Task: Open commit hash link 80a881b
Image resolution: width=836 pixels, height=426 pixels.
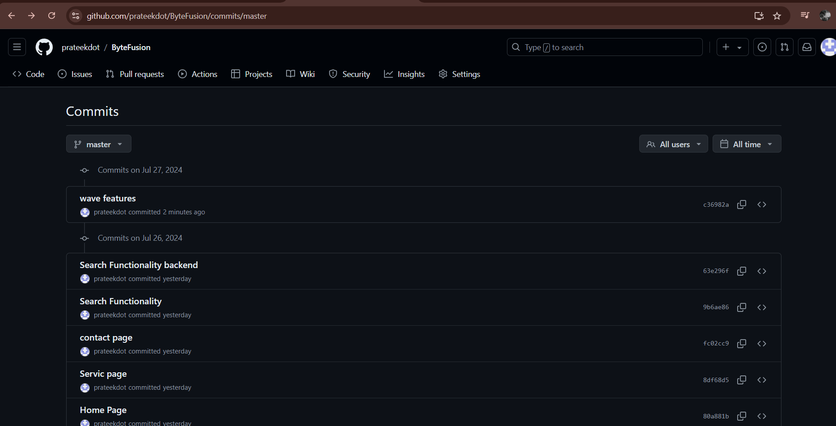Action: pyautogui.click(x=716, y=416)
